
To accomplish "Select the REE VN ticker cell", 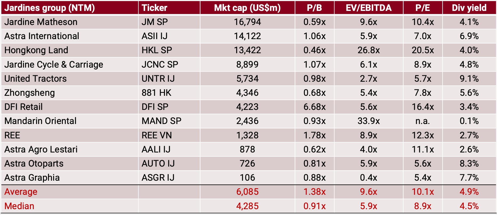I will (x=157, y=135).
